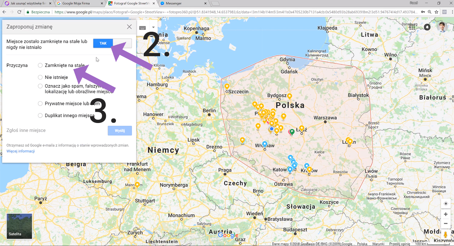Image resolution: width=454 pixels, height=246 pixels.
Task: Click the code extension icon in toolbar
Action: tap(444, 12)
